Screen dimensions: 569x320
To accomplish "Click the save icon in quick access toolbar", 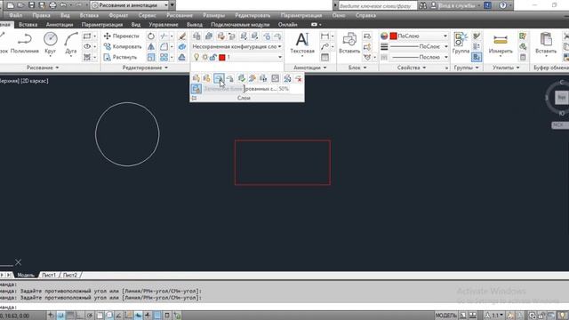I will [x=32, y=5].
